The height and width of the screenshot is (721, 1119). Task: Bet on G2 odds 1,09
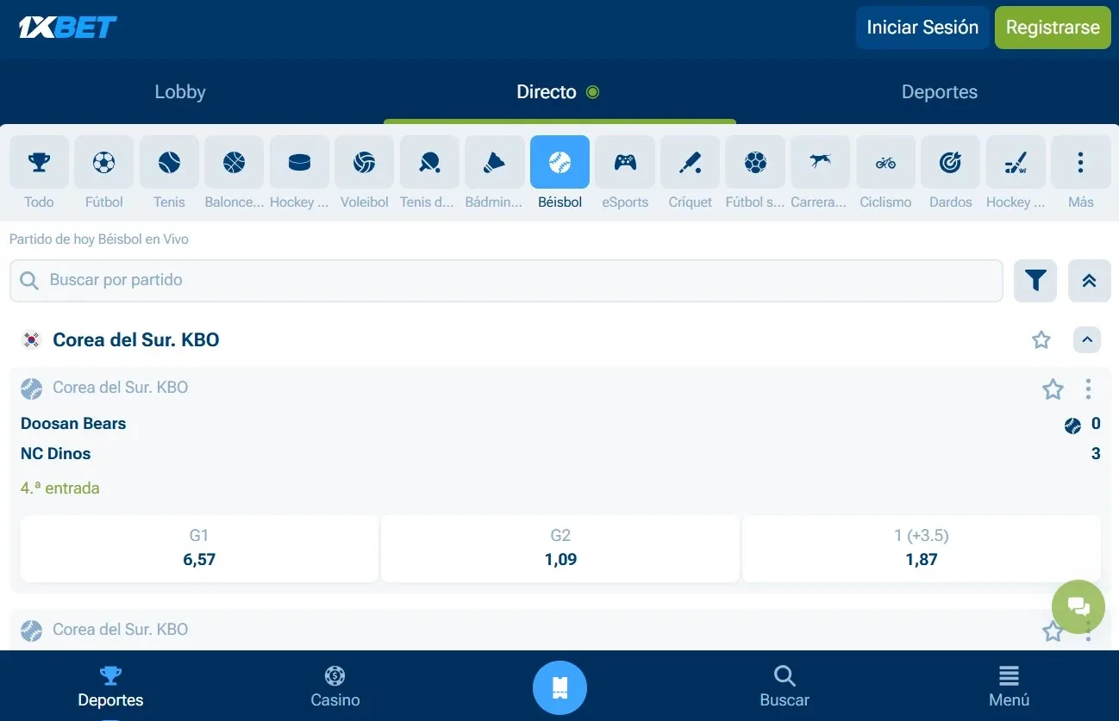560,549
